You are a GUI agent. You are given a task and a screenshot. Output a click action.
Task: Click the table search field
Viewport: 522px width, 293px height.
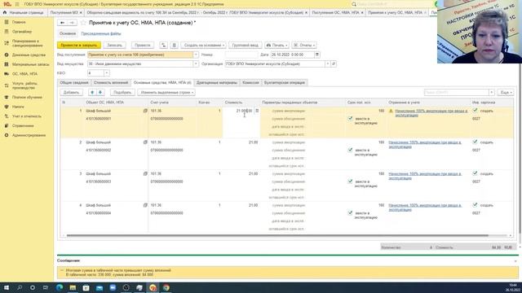coord(457,92)
